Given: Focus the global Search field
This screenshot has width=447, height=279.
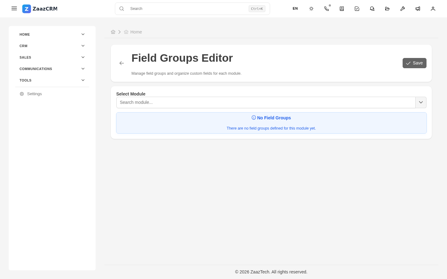Looking at the screenshot, I should [192, 9].
